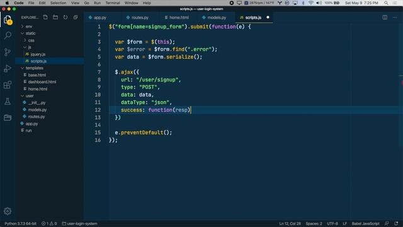Image resolution: width=403 pixels, height=227 pixels.
Task: Expand the css folder
Action: click(x=31, y=40)
